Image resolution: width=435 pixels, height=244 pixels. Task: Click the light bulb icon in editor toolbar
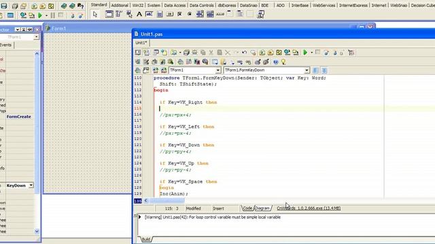tap(283, 62)
